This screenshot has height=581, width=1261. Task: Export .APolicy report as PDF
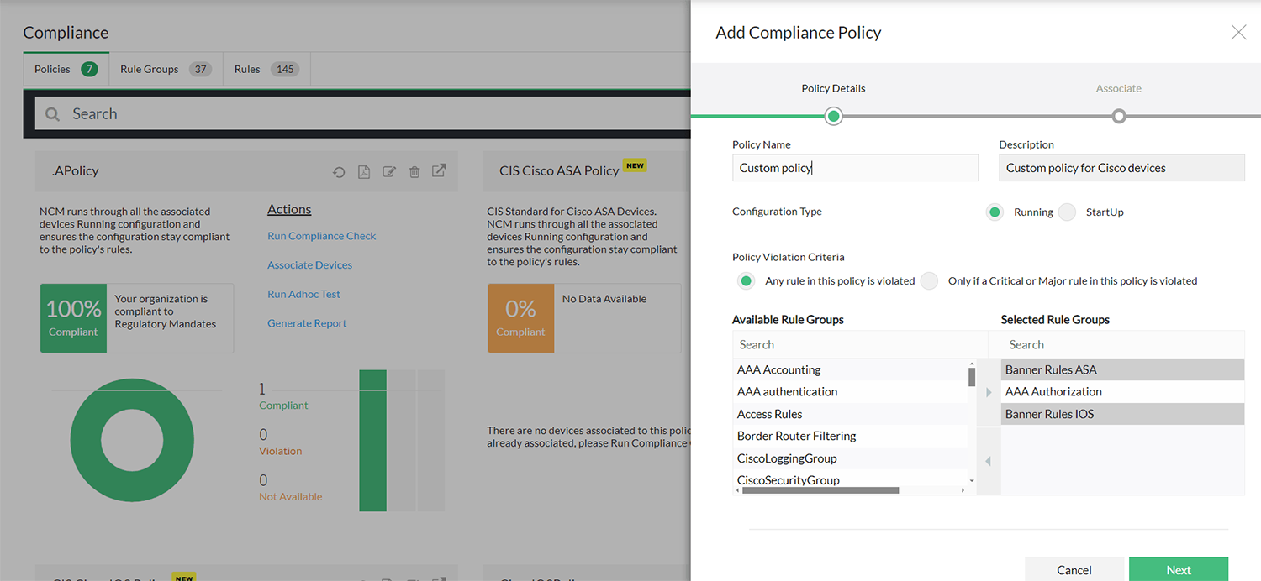364,171
